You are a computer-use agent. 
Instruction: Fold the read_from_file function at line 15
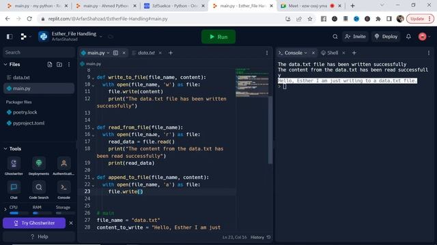tap(93, 128)
